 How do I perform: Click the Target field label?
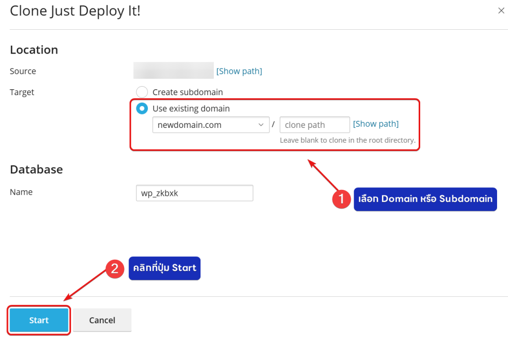22,92
